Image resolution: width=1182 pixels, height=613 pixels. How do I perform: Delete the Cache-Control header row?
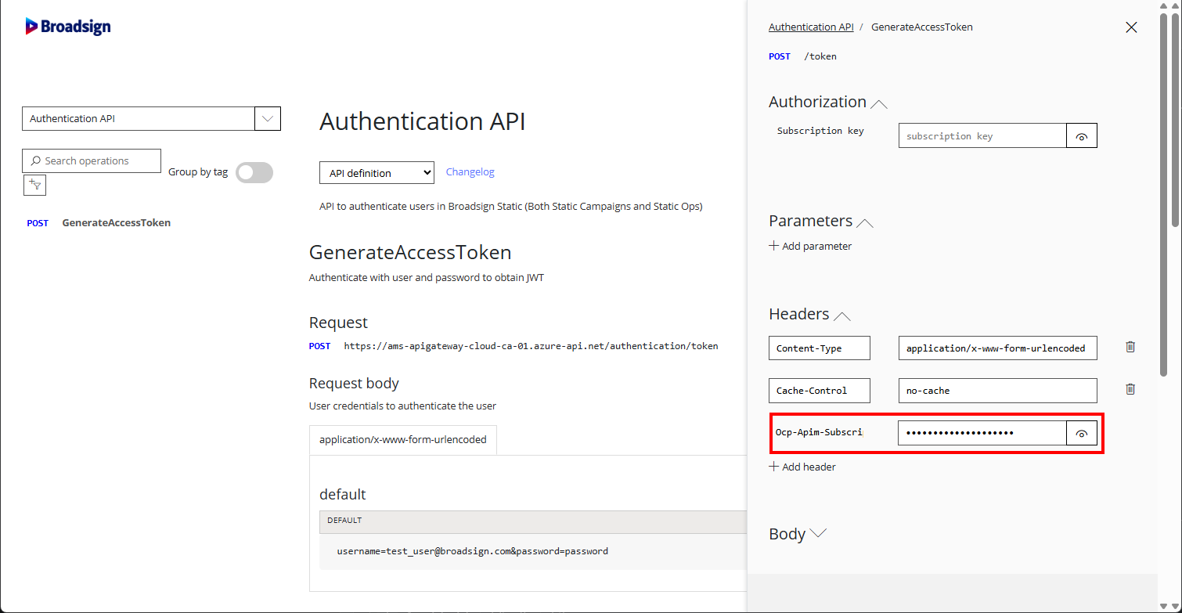[1130, 389]
